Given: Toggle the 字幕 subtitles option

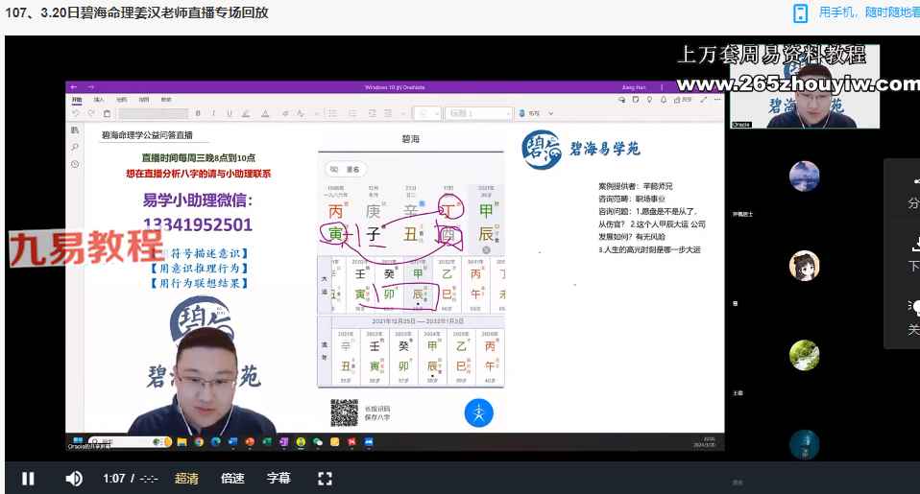Looking at the screenshot, I should click(x=278, y=478).
